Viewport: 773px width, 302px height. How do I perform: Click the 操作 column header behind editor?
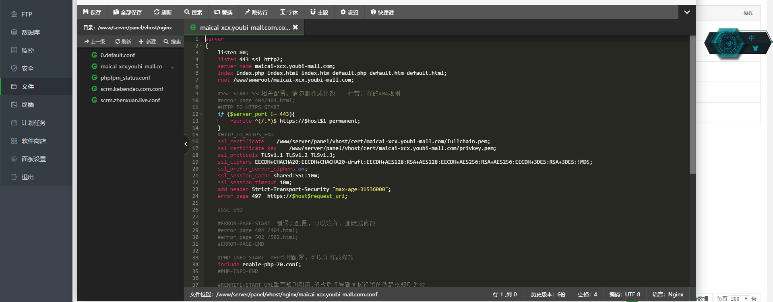(x=748, y=13)
